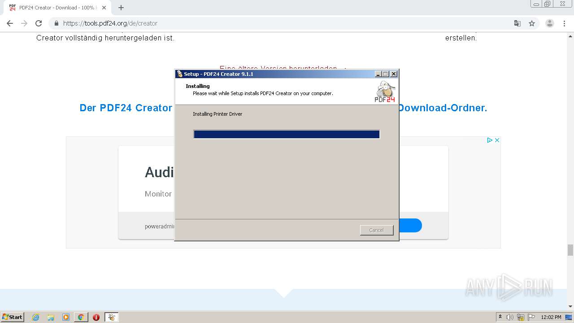
Task: Minimize the Chrome window
Action: [536, 4]
